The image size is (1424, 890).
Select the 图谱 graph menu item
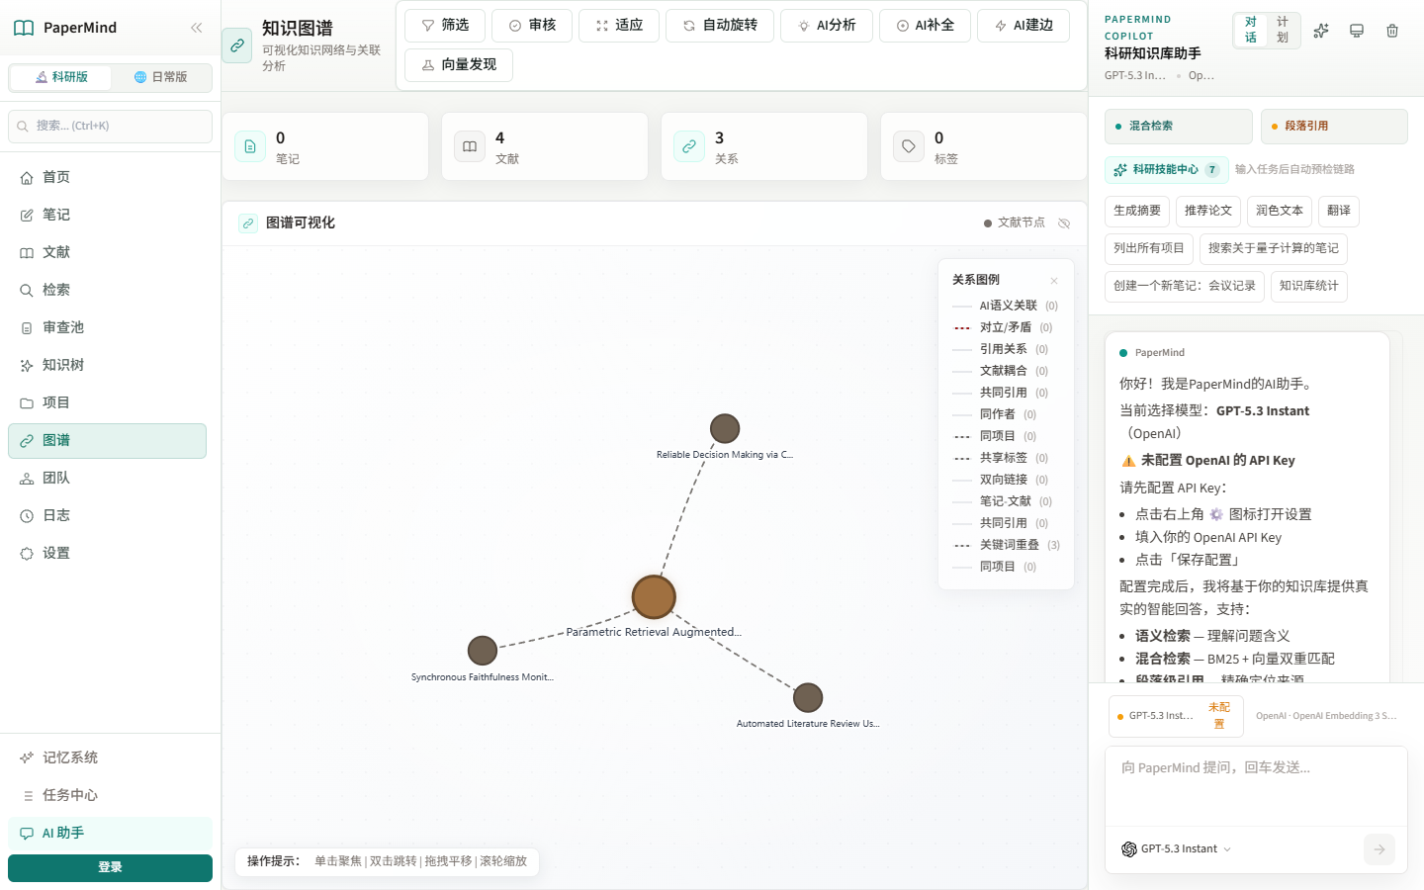point(107,441)
